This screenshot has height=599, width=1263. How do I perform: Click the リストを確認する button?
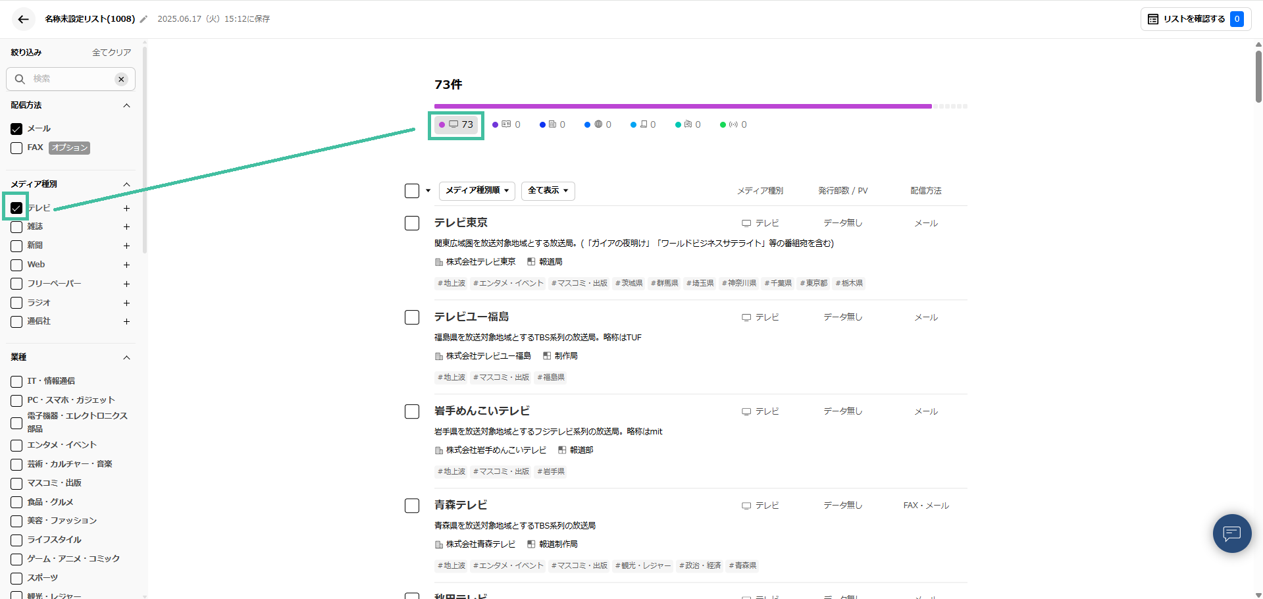1194,19
